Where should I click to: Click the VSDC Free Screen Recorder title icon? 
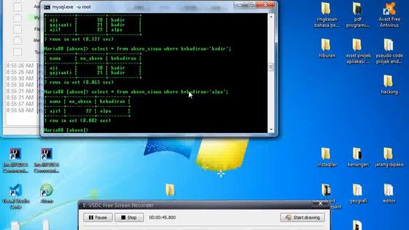(x=84, y=205)
